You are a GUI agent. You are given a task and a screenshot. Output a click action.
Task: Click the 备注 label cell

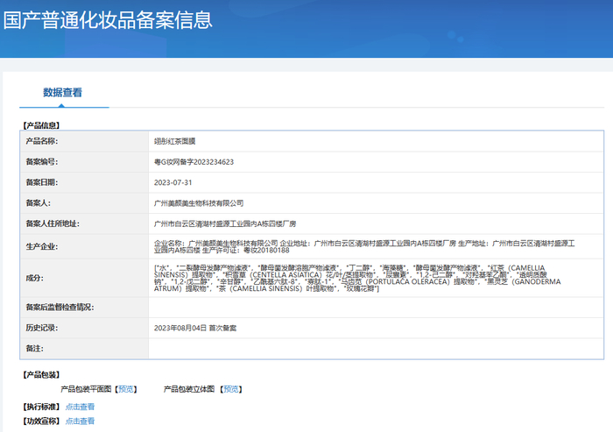(x=84, y=349)
